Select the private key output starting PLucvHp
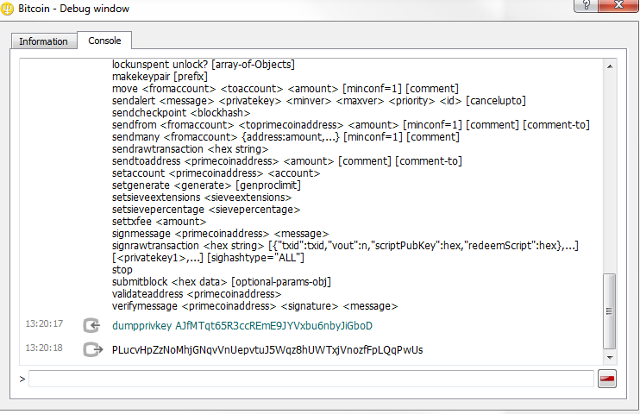 (267, 350)
